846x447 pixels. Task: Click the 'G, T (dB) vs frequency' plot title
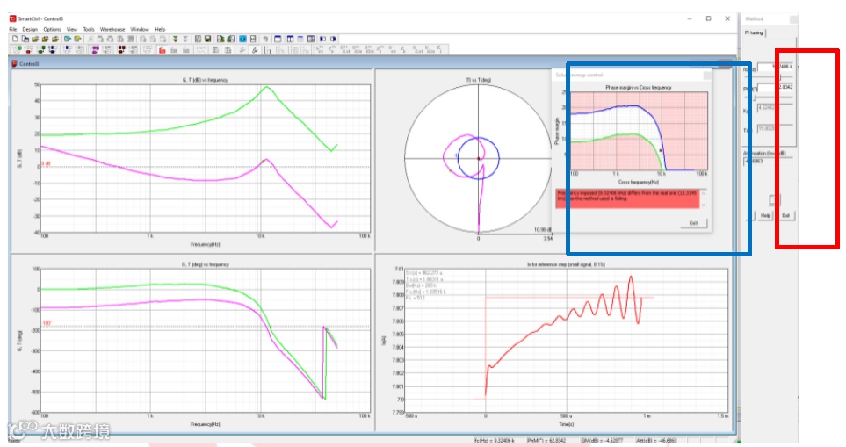pyautogui.click(x=205, y=80)
